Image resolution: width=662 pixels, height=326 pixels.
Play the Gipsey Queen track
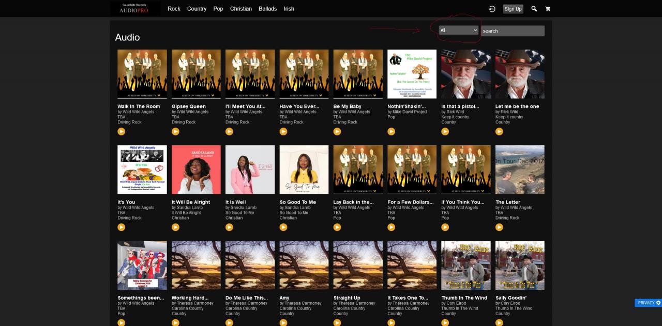tap(175, 131)
